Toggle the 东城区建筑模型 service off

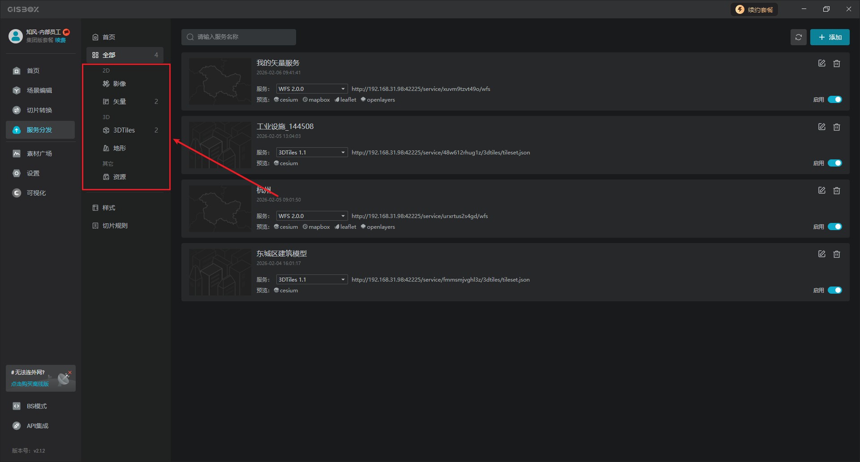pyautogui.click(x=834, y=290)
